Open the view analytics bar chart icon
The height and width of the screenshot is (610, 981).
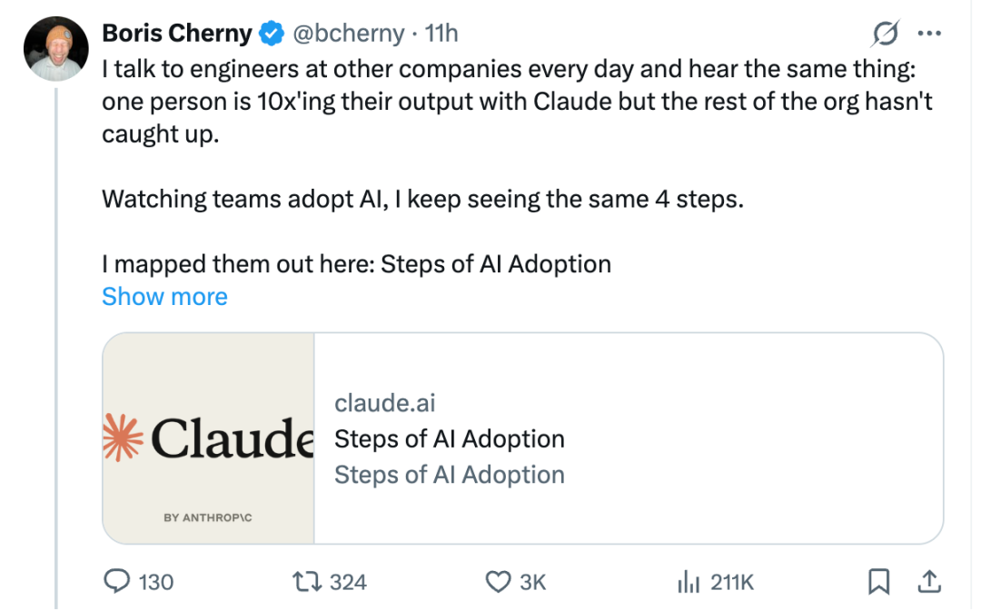click(x=689, y=582)
